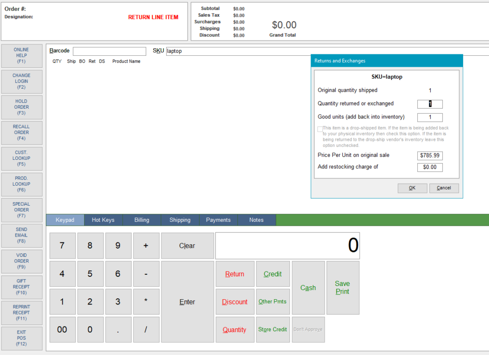Enable the drop-shipped item checkbox
The width and height of the screenshot is (489, 355).
pyautogui.click(x=319, y=129)
